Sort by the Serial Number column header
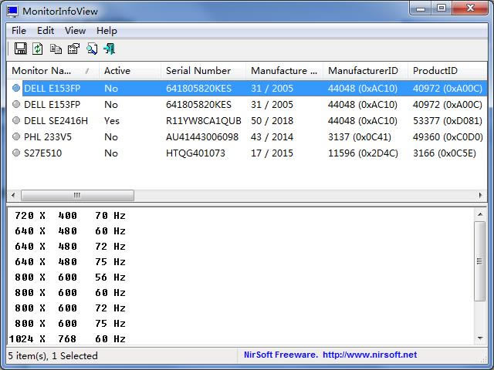The height and width of the screenshot is (370, 494). (x=203, y=71)
